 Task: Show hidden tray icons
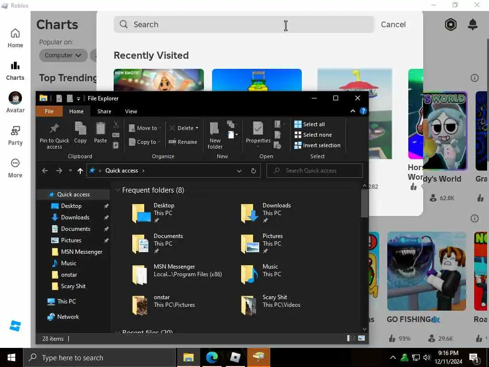[393, 357]
